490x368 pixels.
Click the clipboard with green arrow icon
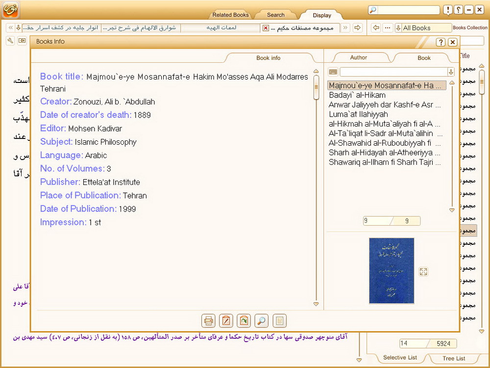244,321
